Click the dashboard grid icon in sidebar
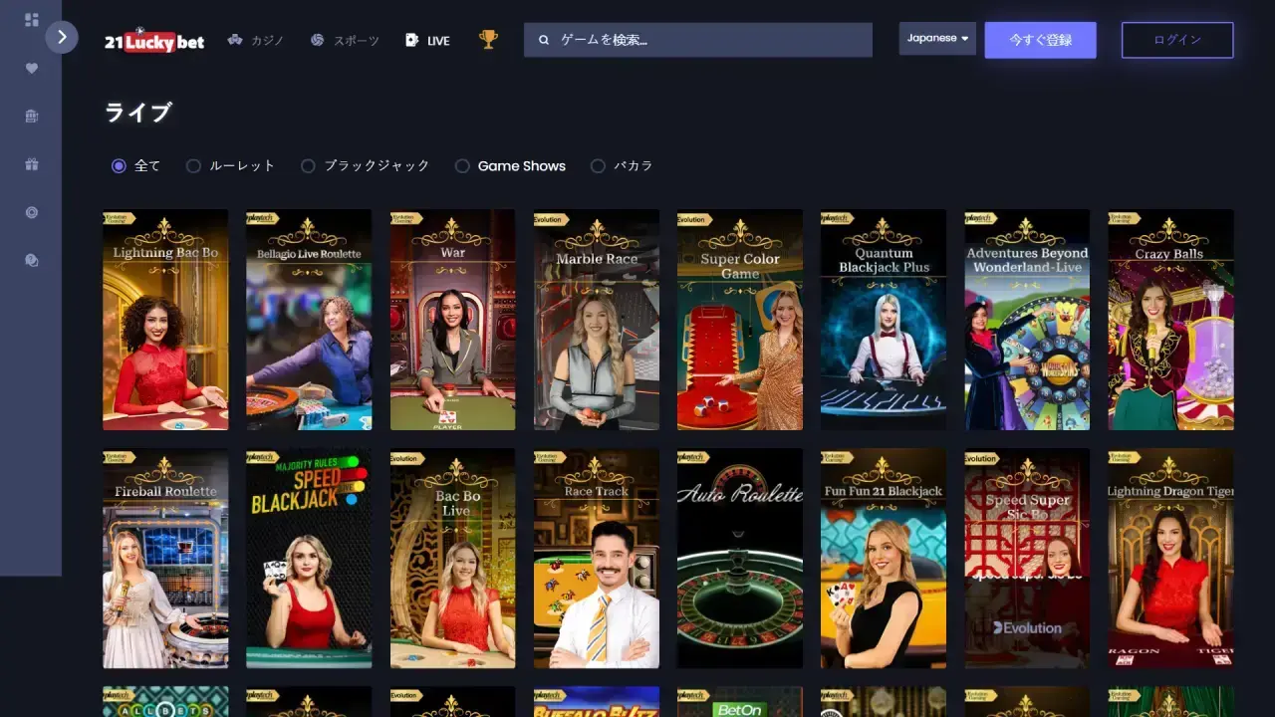 coord(31,20)
